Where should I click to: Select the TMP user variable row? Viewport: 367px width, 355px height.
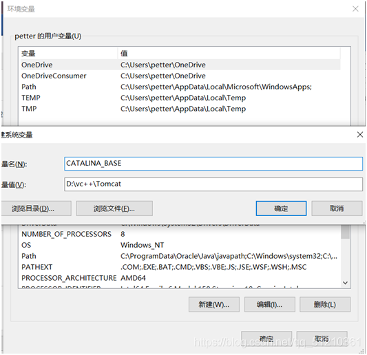pyautogui.click(x=180, y=109)
